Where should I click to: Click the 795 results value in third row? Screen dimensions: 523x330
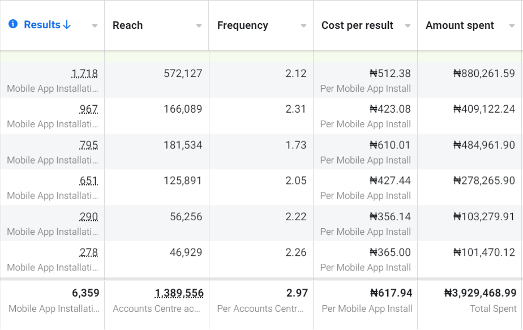[92, 145]
